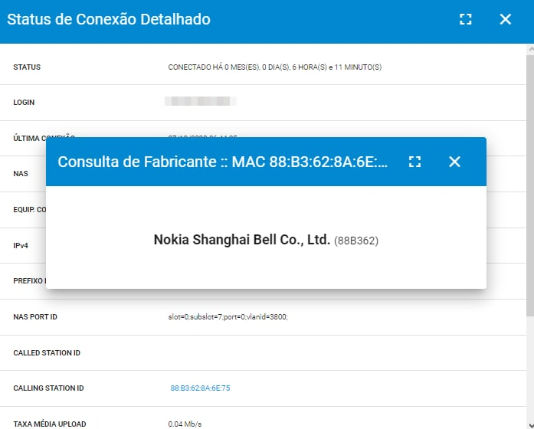Click the scrollbar down arrow
The height and width of the screenshot is (429, 534).
(529, 423)
